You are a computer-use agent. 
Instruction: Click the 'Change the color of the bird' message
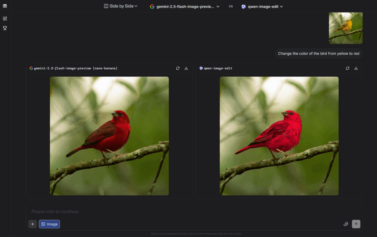[x=318, y=54]
